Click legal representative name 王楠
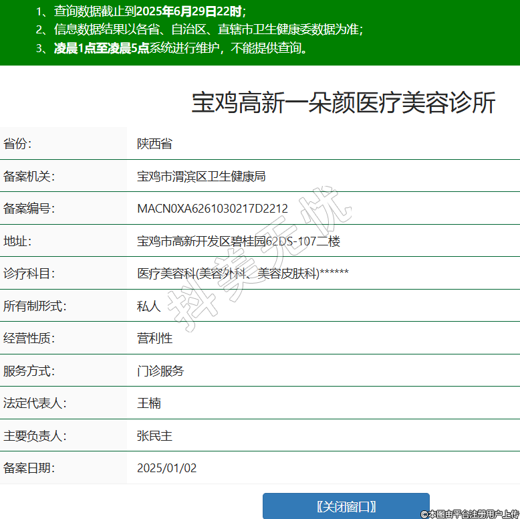The height and width of the screenshot is (519, 520). [149, 403]
